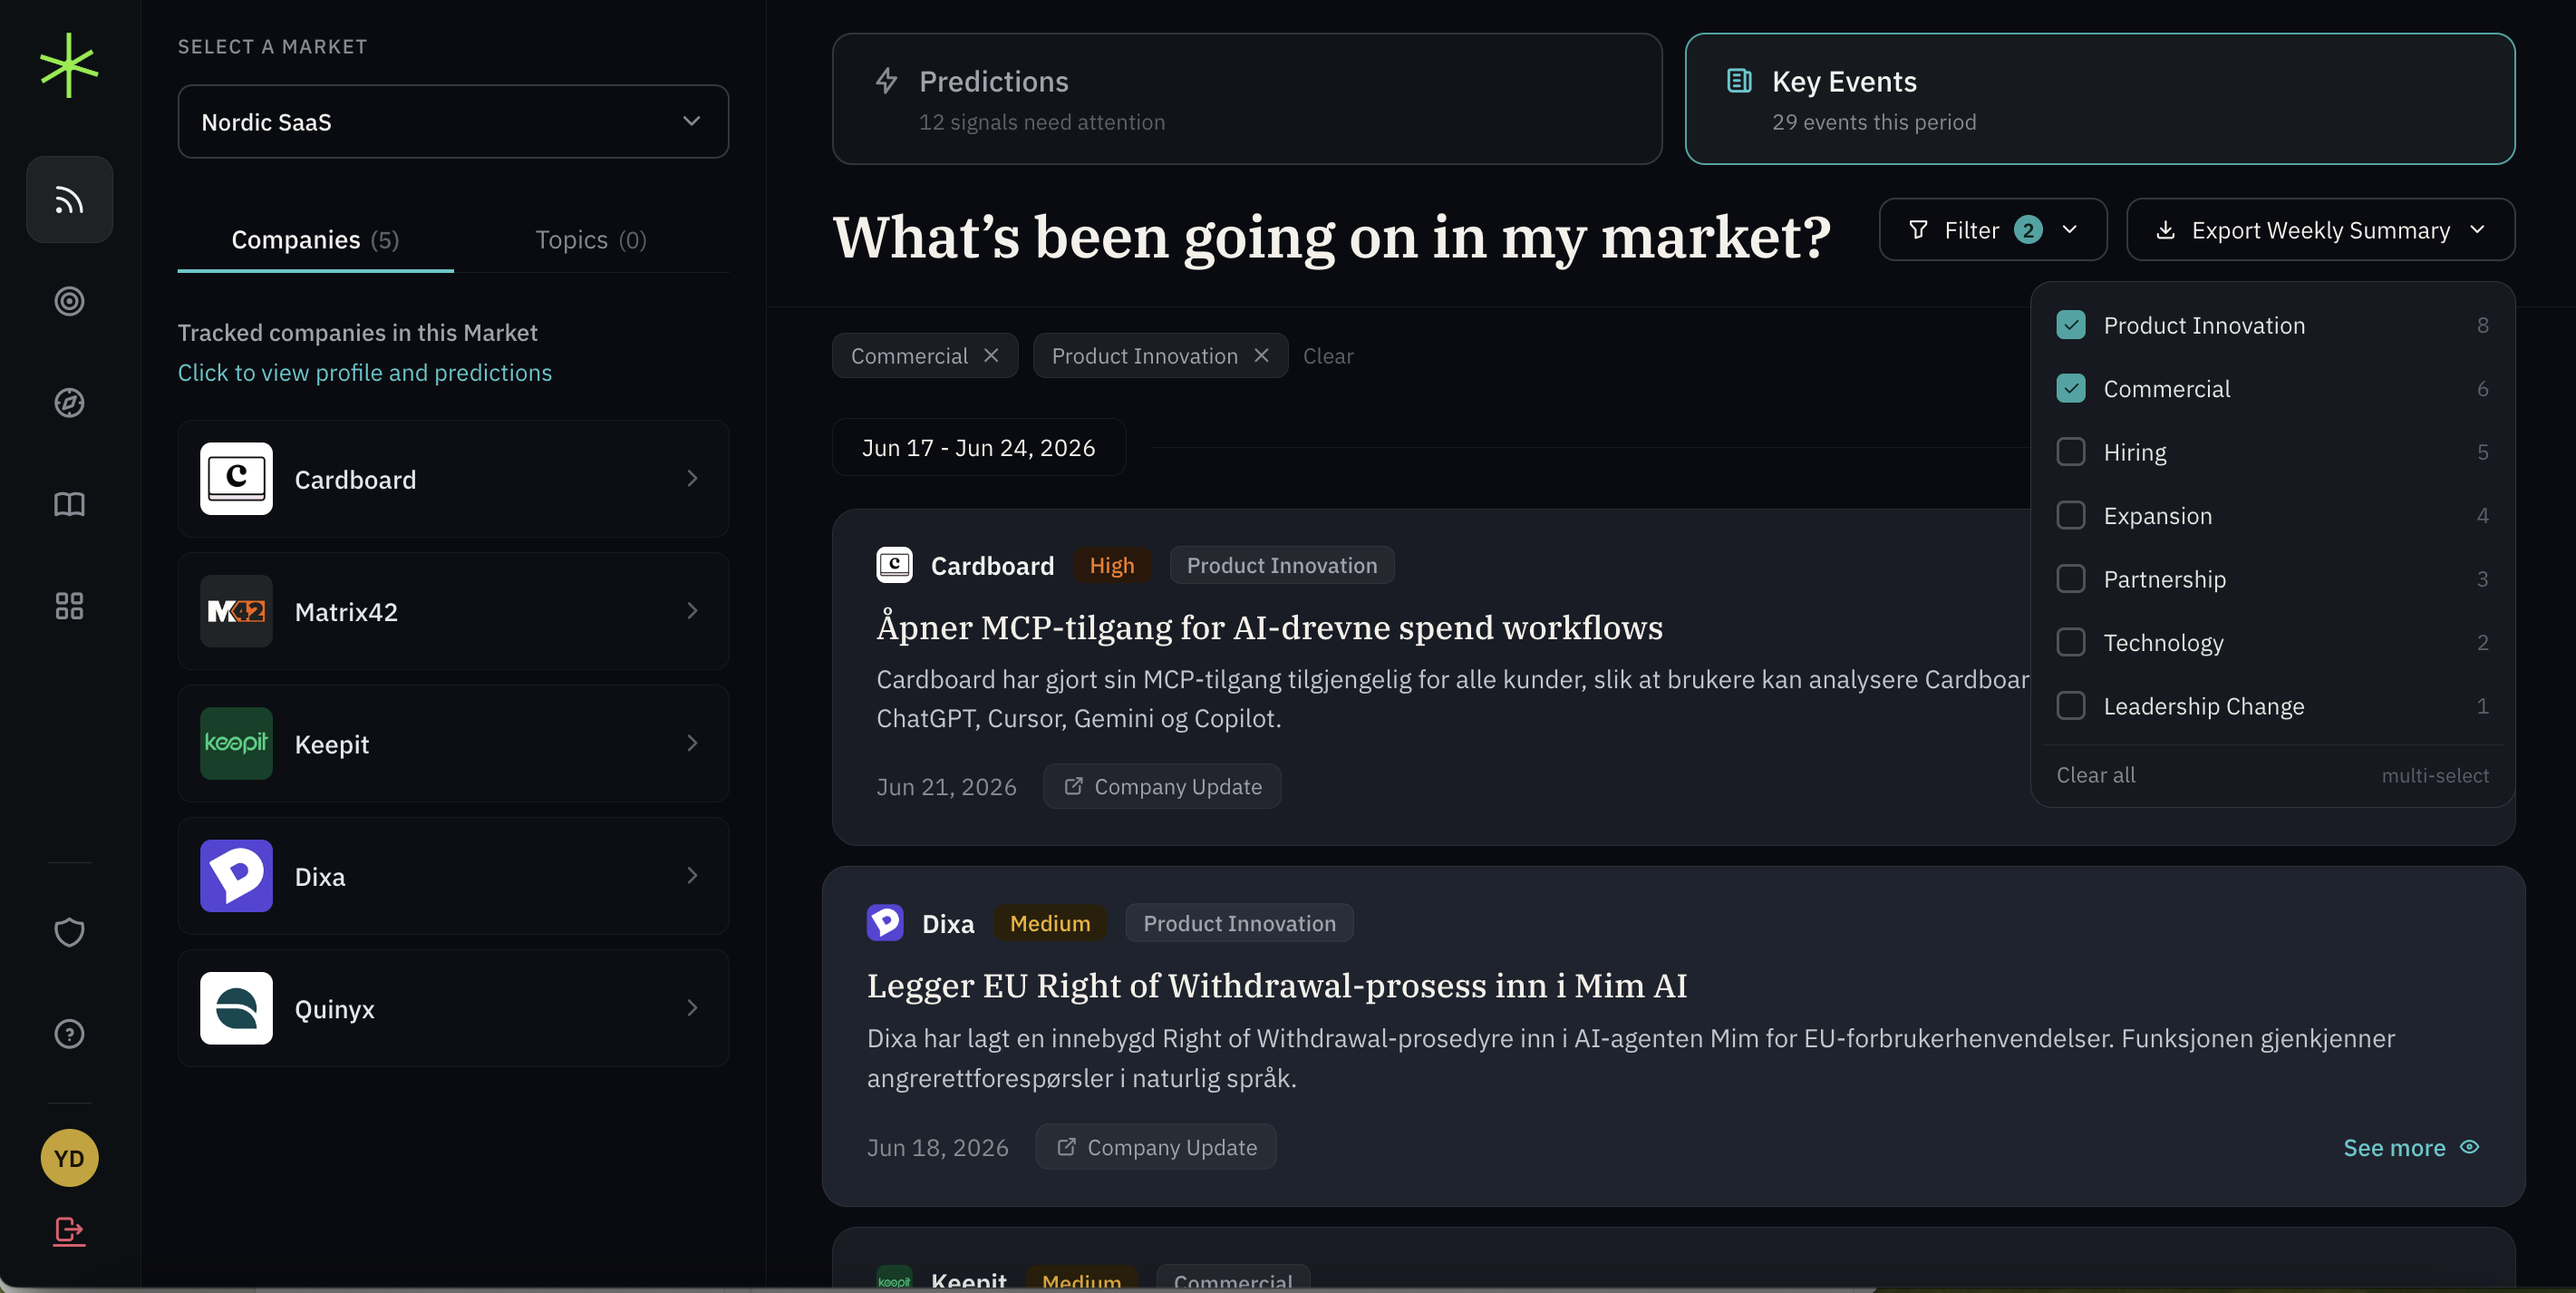The height and width of the screenshot is (1293, 2576).
Task: Click the Quinyx logo in company list
Action: pos(236,1008)
